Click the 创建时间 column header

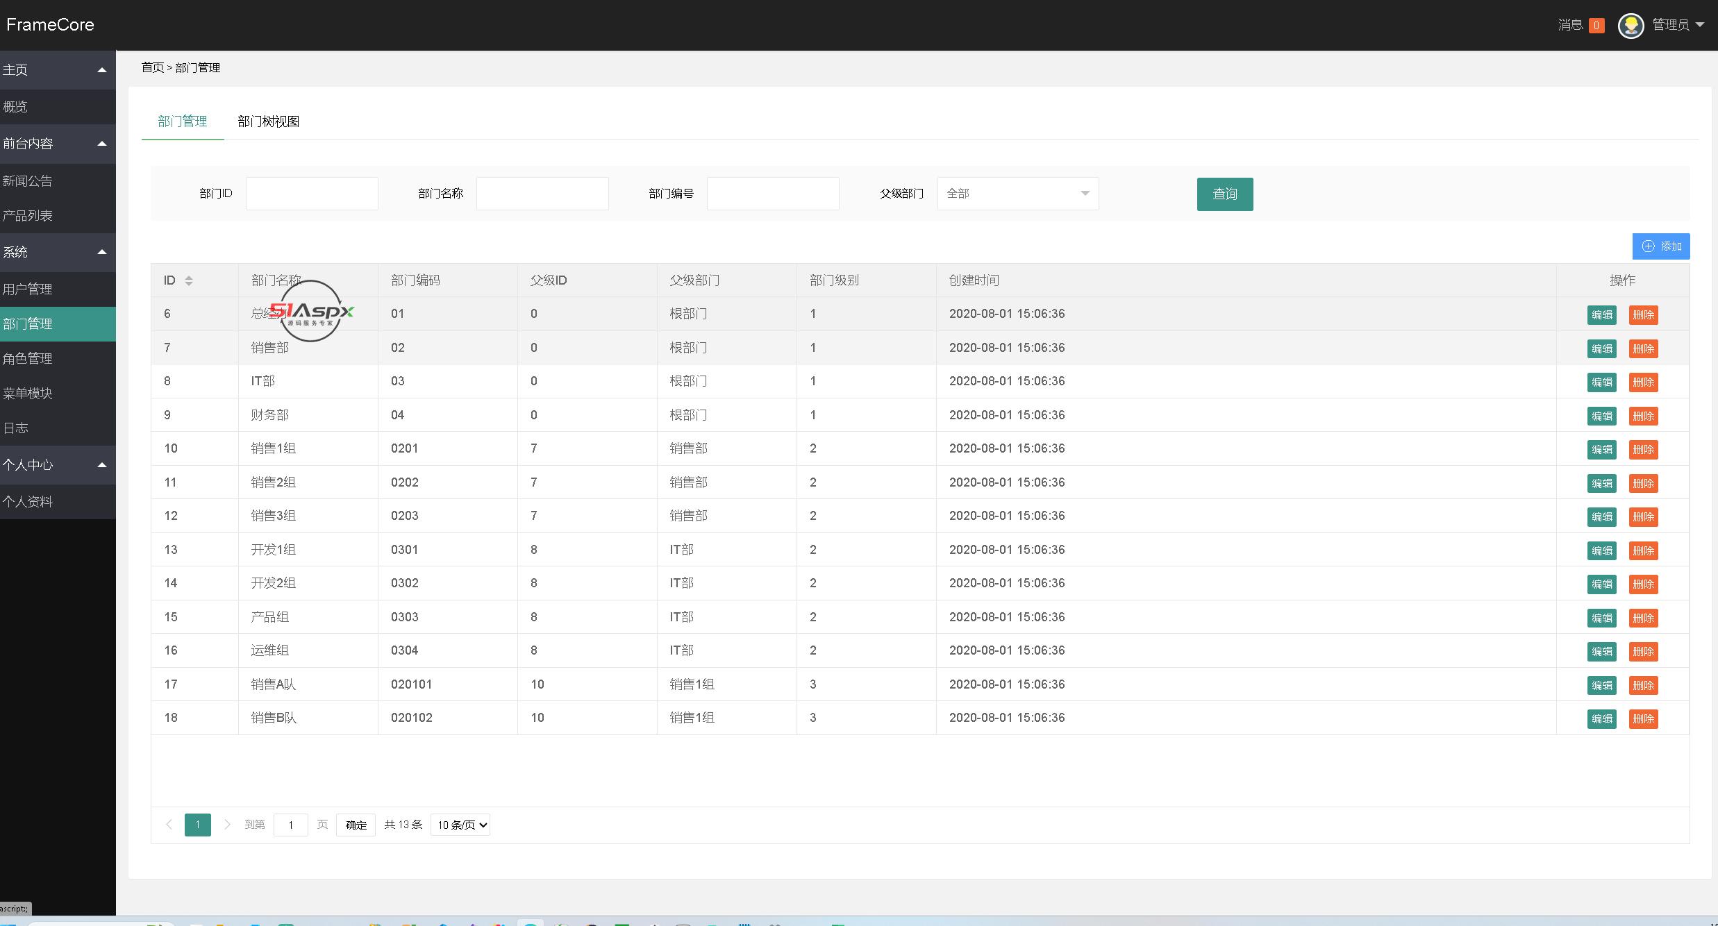(x=974, y=280)
